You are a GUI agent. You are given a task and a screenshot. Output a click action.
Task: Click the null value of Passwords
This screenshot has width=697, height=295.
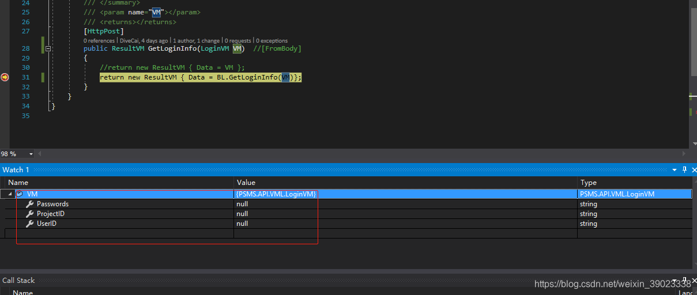(242, 204)
